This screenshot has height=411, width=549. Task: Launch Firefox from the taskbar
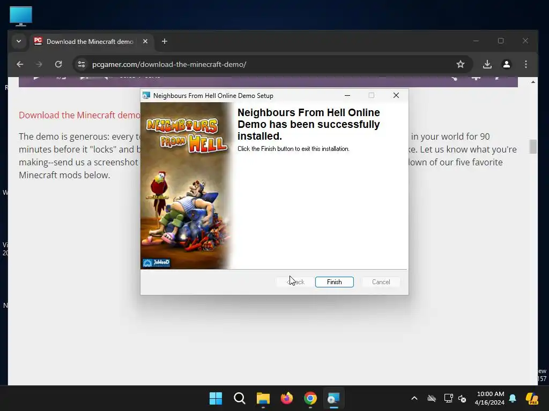point(287,398)
